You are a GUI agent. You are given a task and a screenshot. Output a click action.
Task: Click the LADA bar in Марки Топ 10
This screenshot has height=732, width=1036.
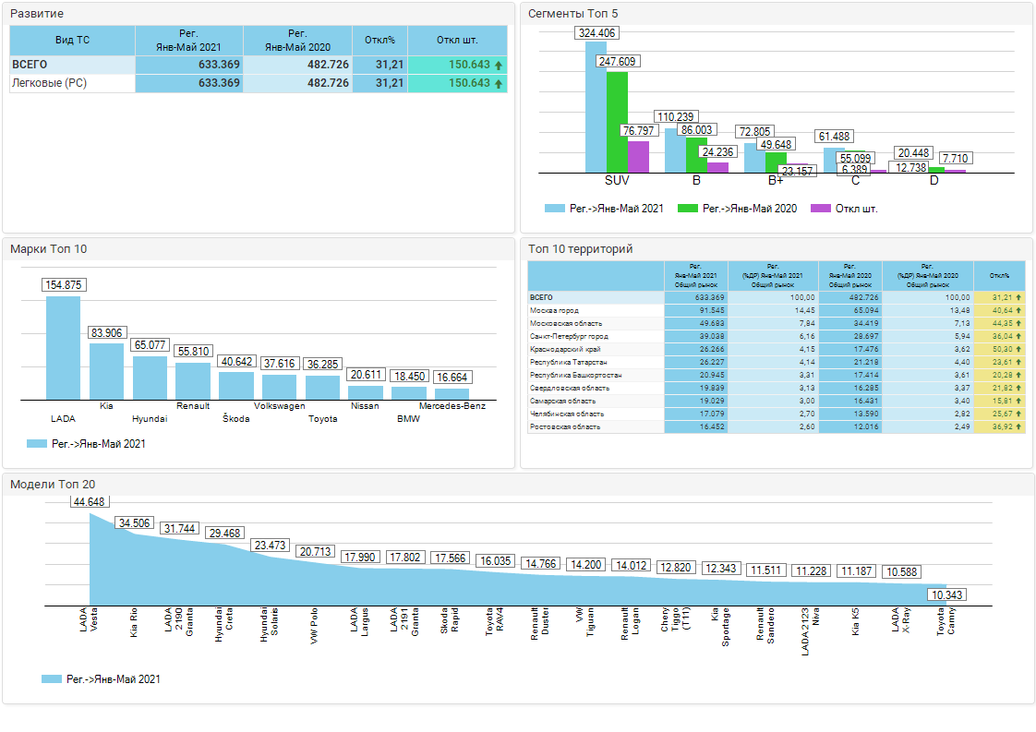(x=63, y=348)
